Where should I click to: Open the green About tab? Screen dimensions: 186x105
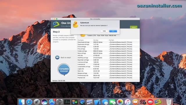134,27
